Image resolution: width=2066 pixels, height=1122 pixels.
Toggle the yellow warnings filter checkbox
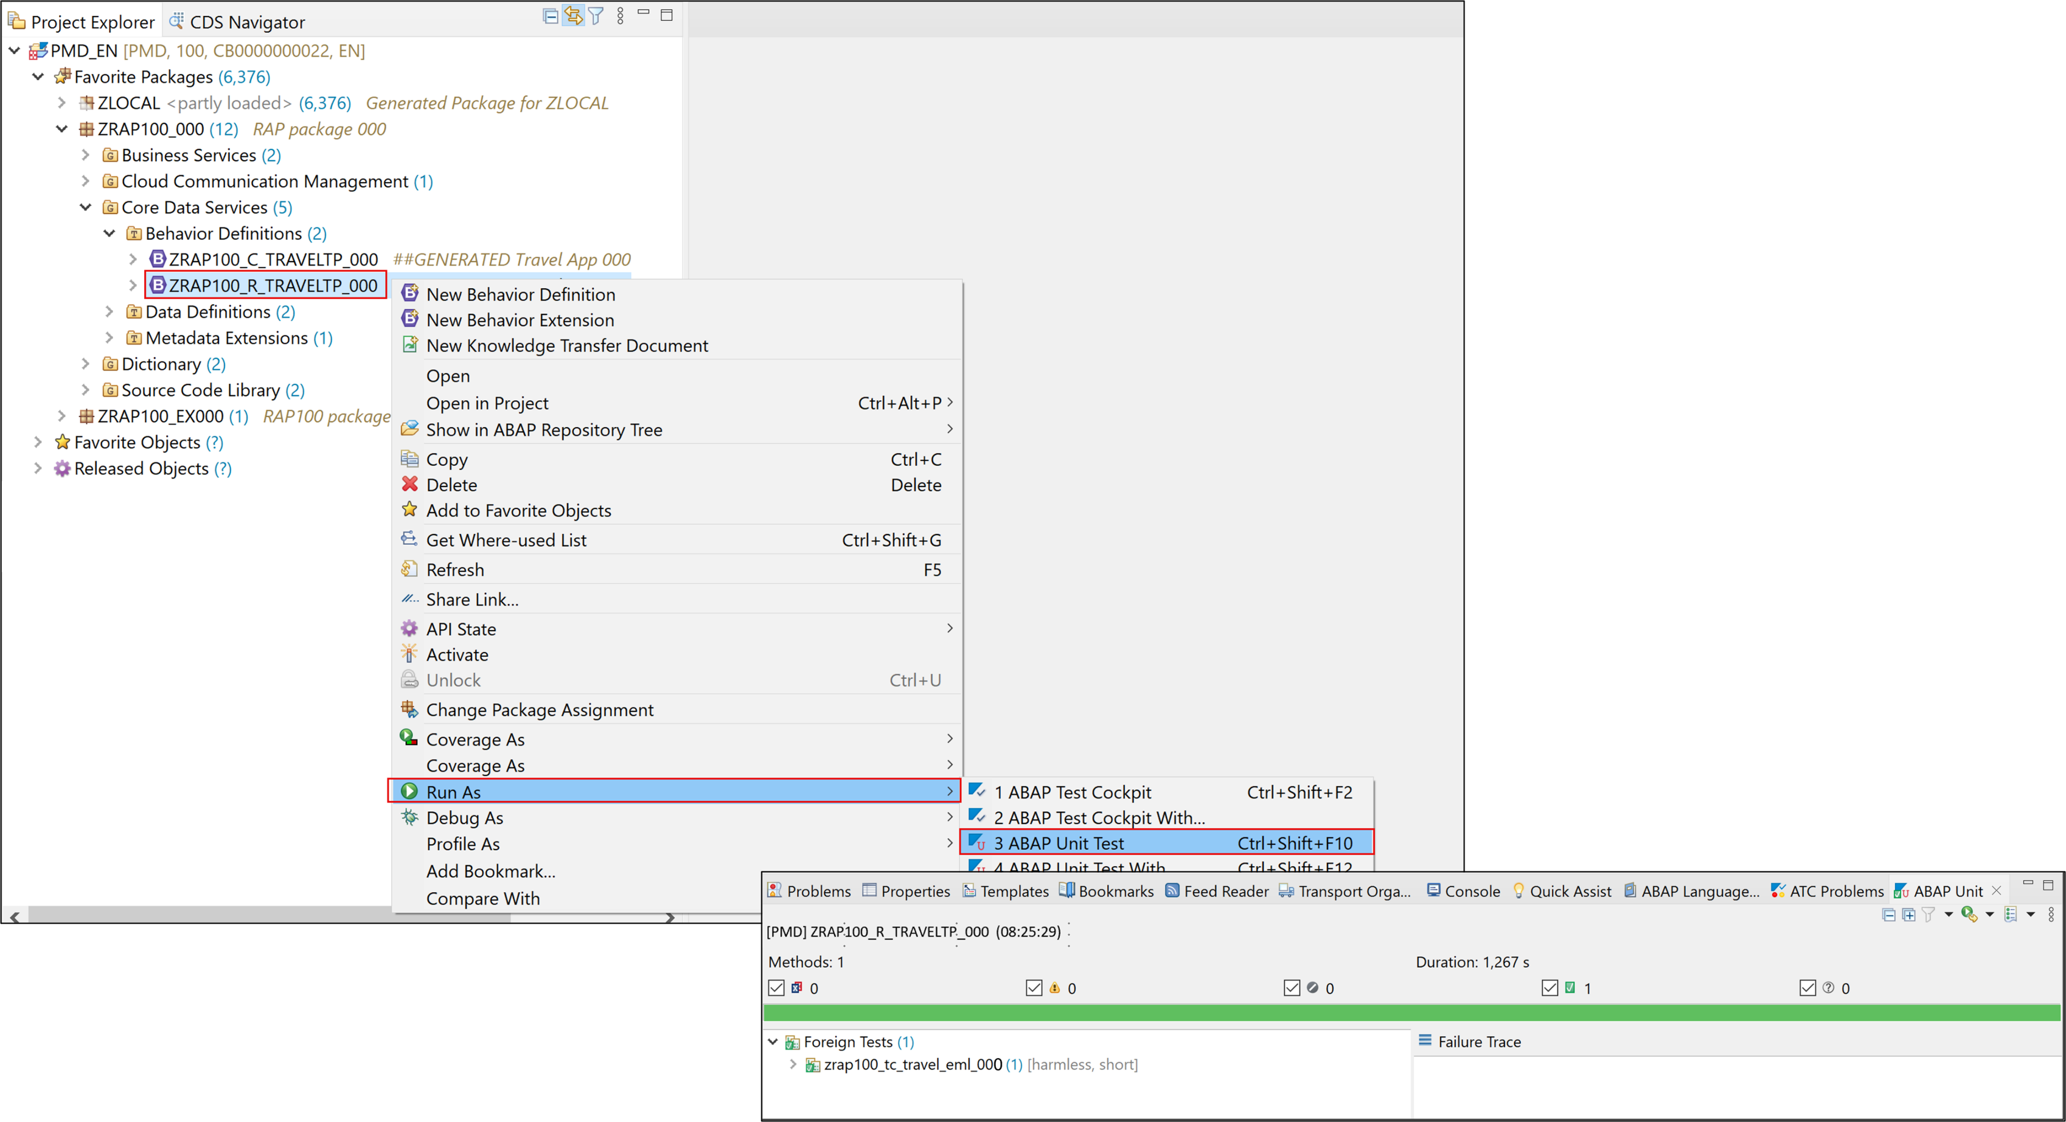[x=1035, y=988]
